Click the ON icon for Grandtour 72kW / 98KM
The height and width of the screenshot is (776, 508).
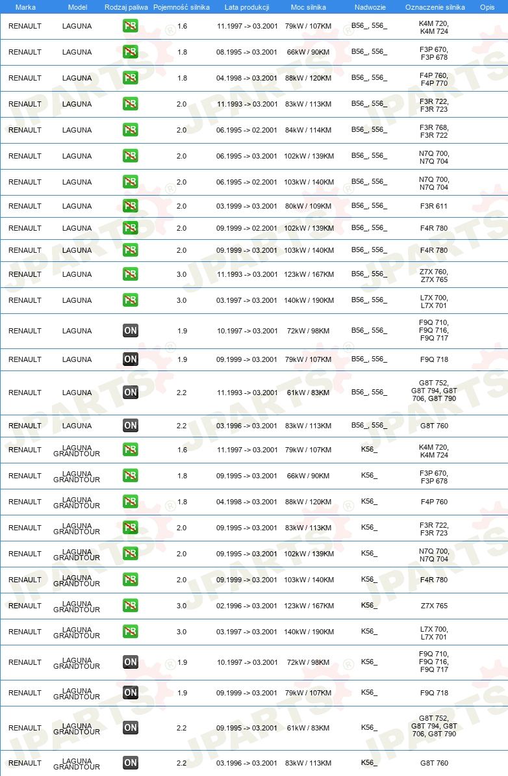tap(131, 662)
